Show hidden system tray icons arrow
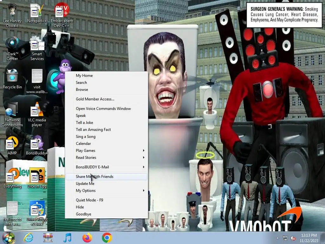 tap(277, 238)
